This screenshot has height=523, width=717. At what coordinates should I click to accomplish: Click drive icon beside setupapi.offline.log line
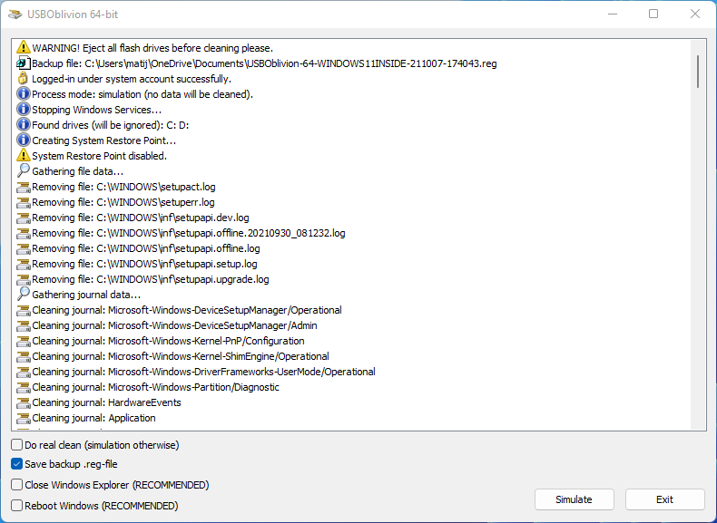coord(24,248)
